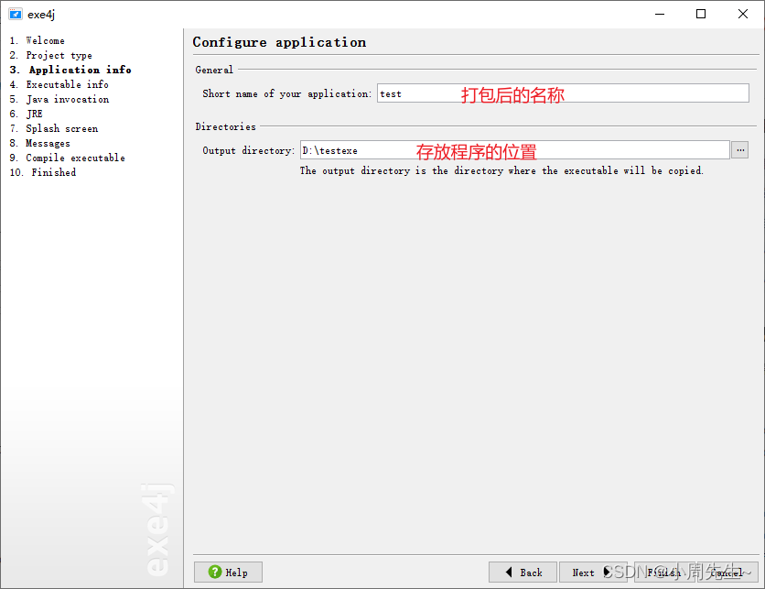Select step 3 Application info
This screenshot has height=589, width=765.
point(70,70)
